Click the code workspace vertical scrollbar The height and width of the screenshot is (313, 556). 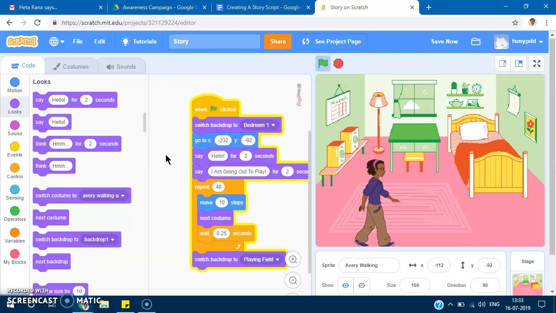(310, 202)
